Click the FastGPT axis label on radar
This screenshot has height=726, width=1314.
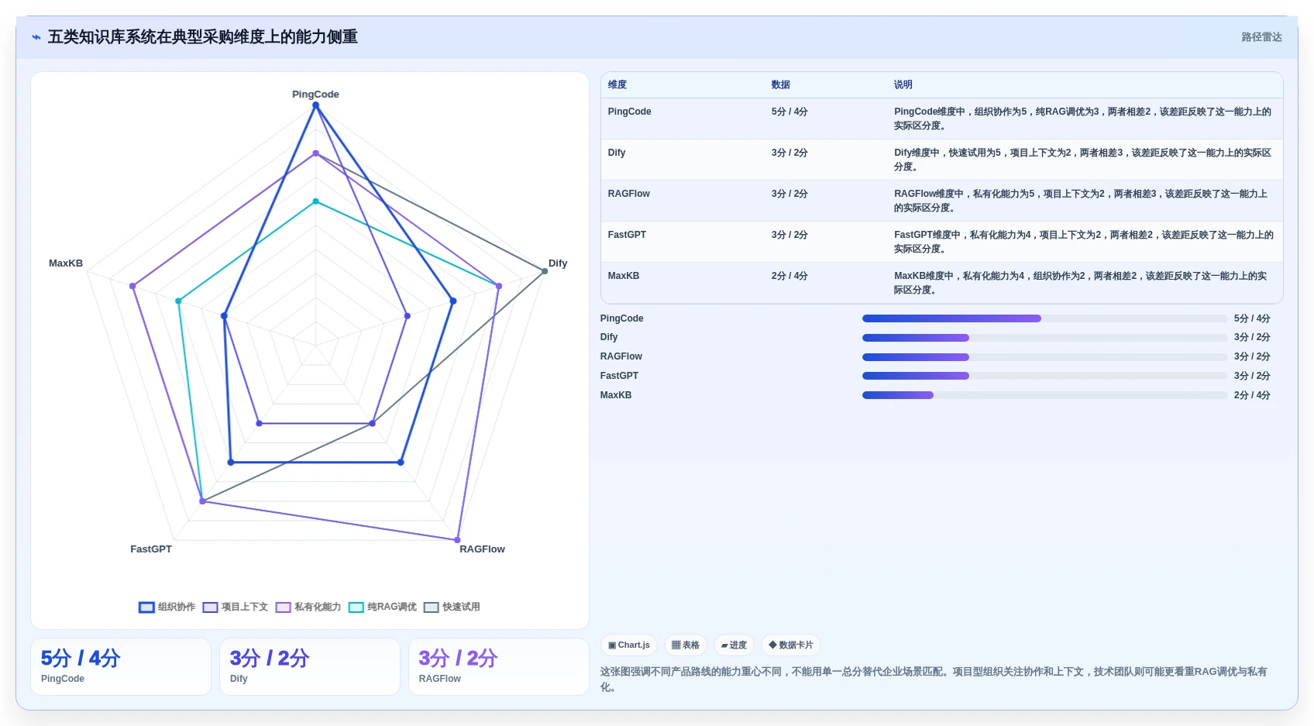[x=151, y=549]
